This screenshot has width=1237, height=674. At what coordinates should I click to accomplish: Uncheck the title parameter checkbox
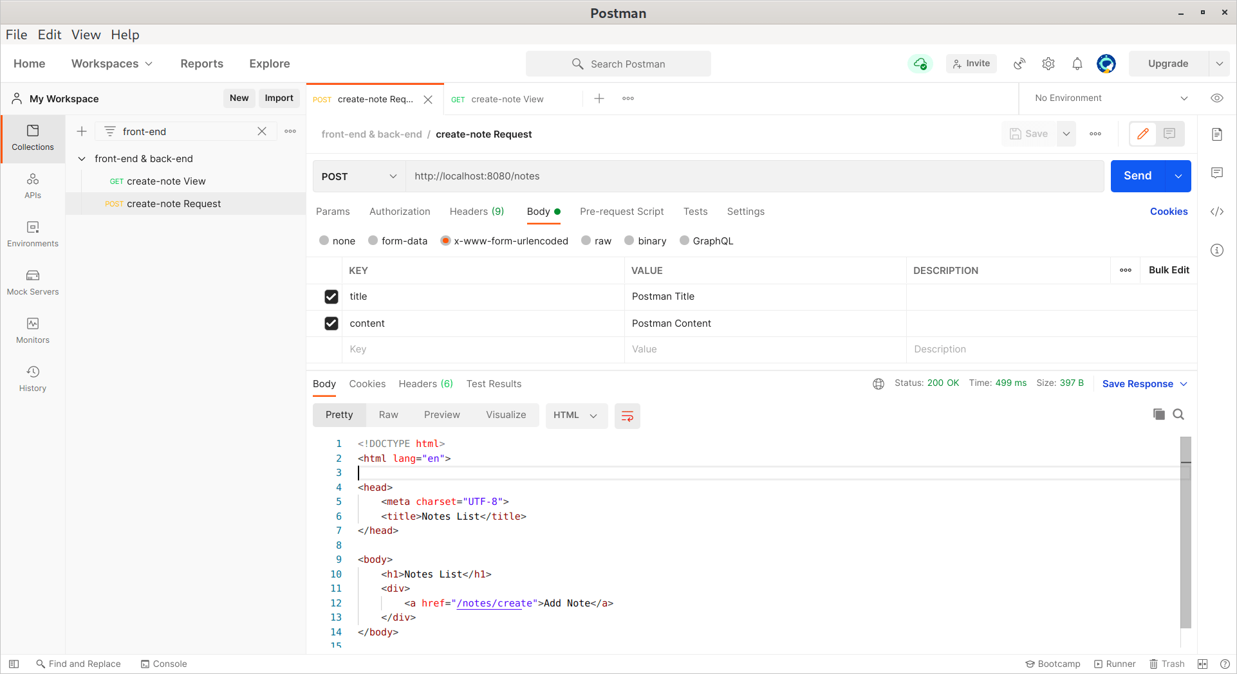pyautogui.click(x=331, y=296)
